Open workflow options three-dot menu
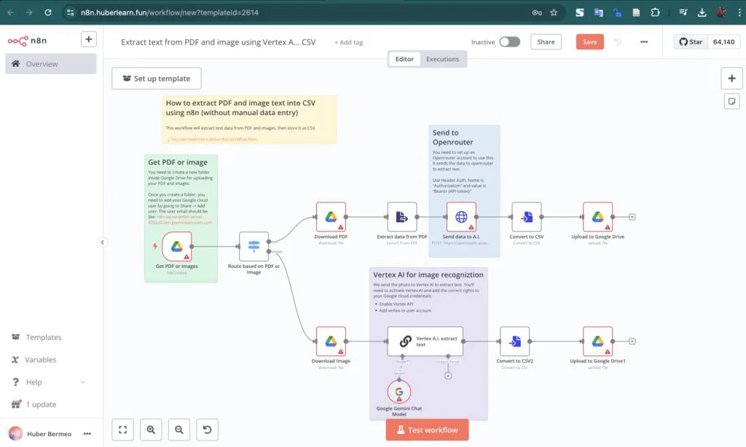The height and width of the screenshot is (447, 746). coord(644,41)
